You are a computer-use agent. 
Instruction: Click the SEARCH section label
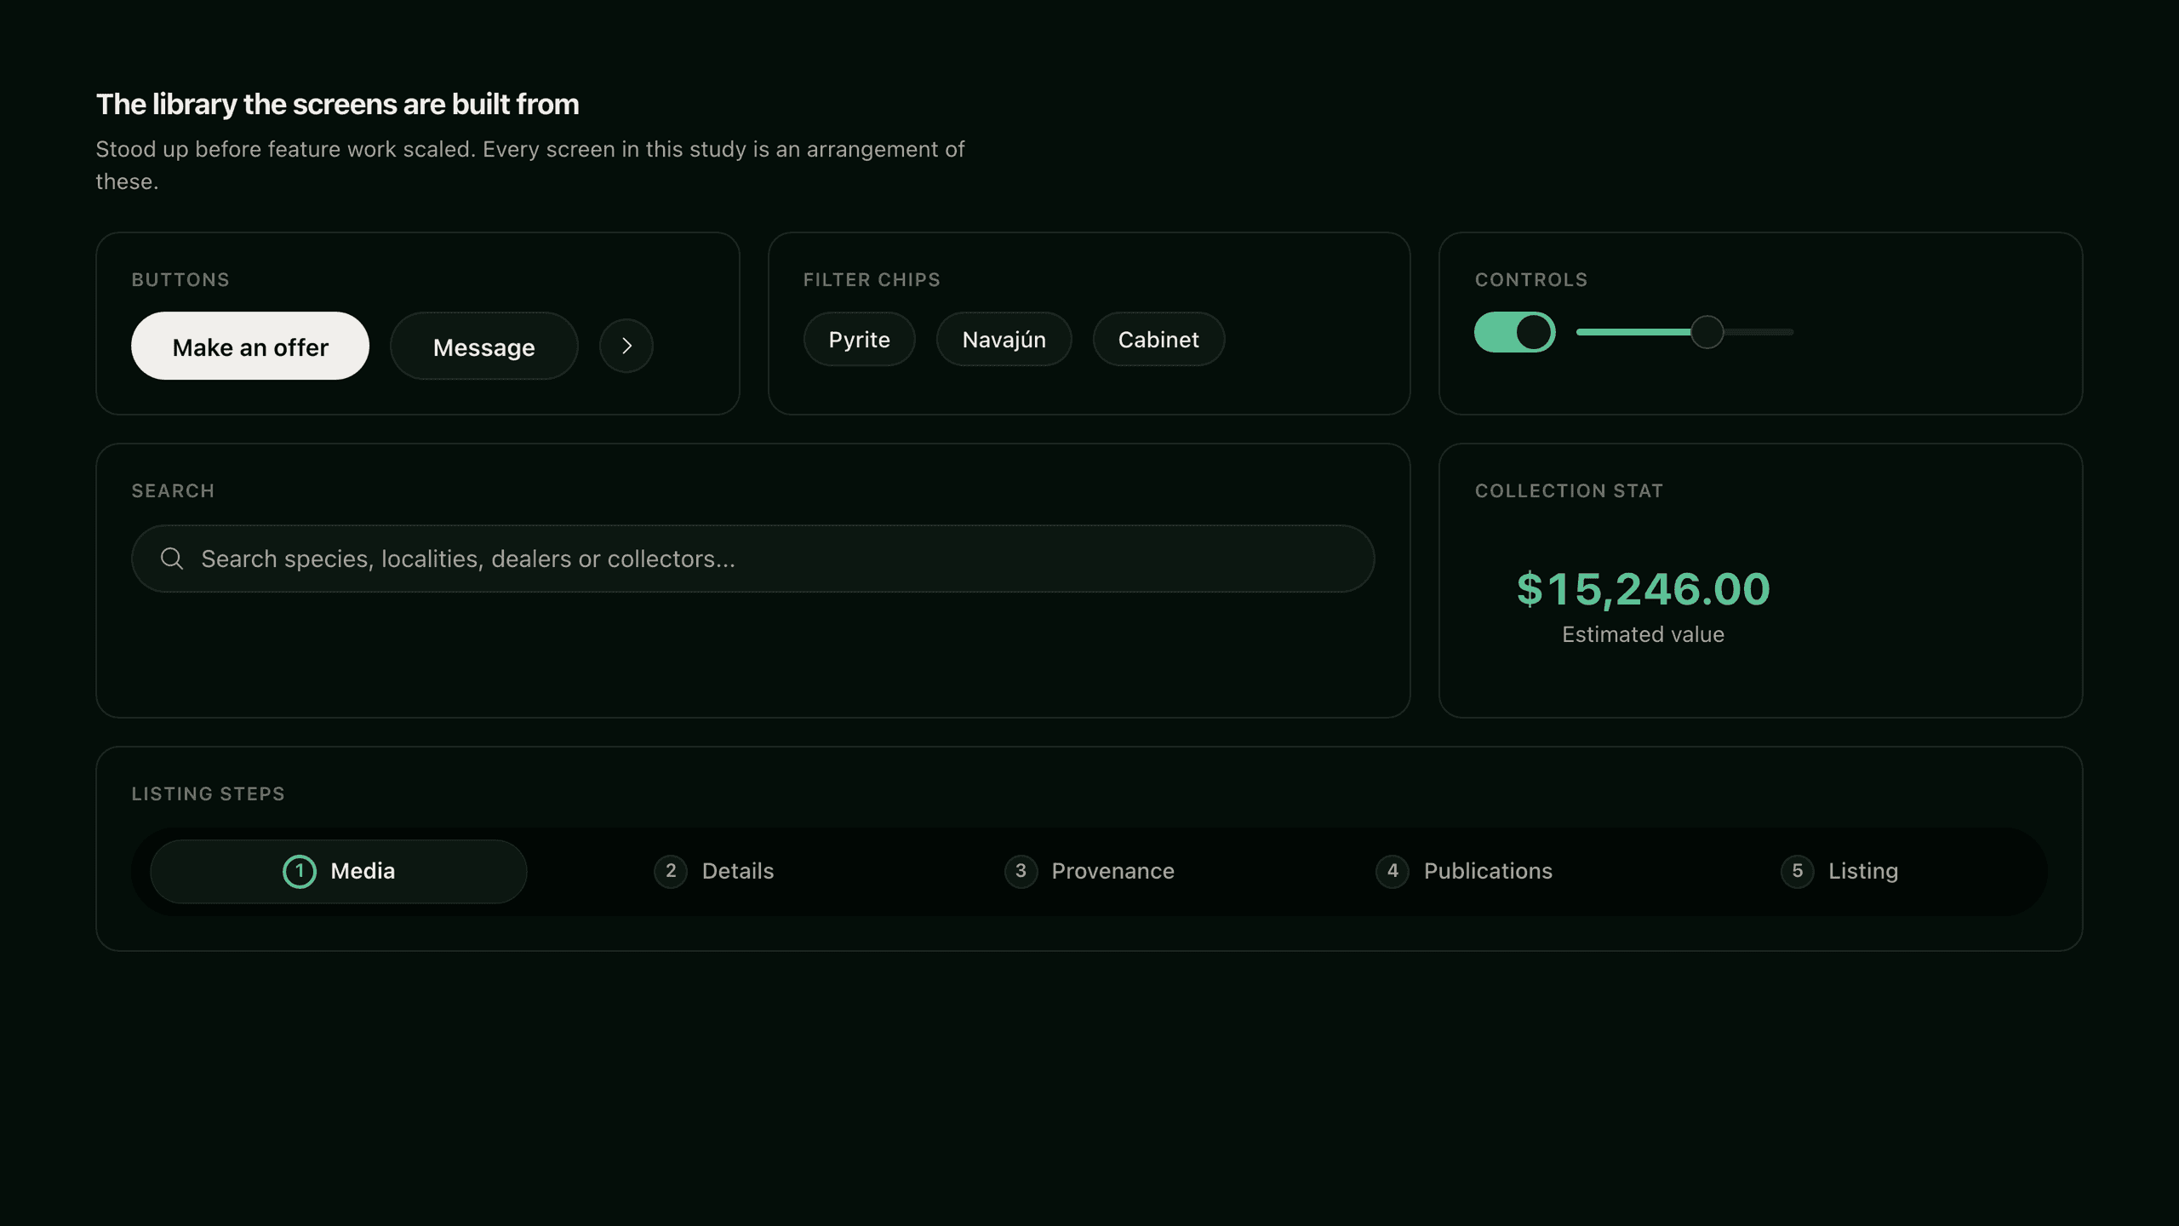[173, 490]
